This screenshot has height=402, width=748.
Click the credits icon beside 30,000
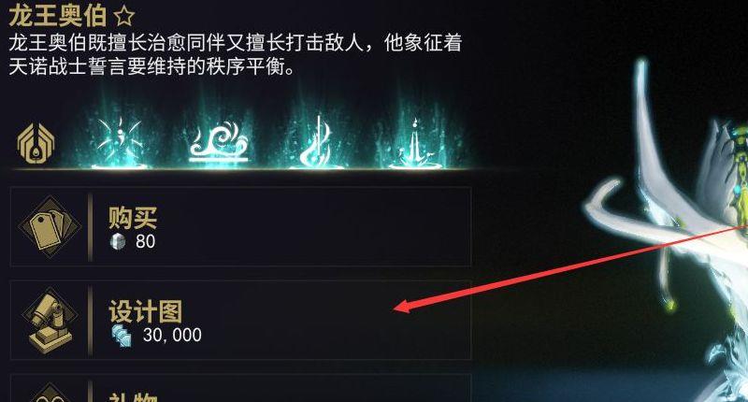pyautogui.click(x=122, y=336)
